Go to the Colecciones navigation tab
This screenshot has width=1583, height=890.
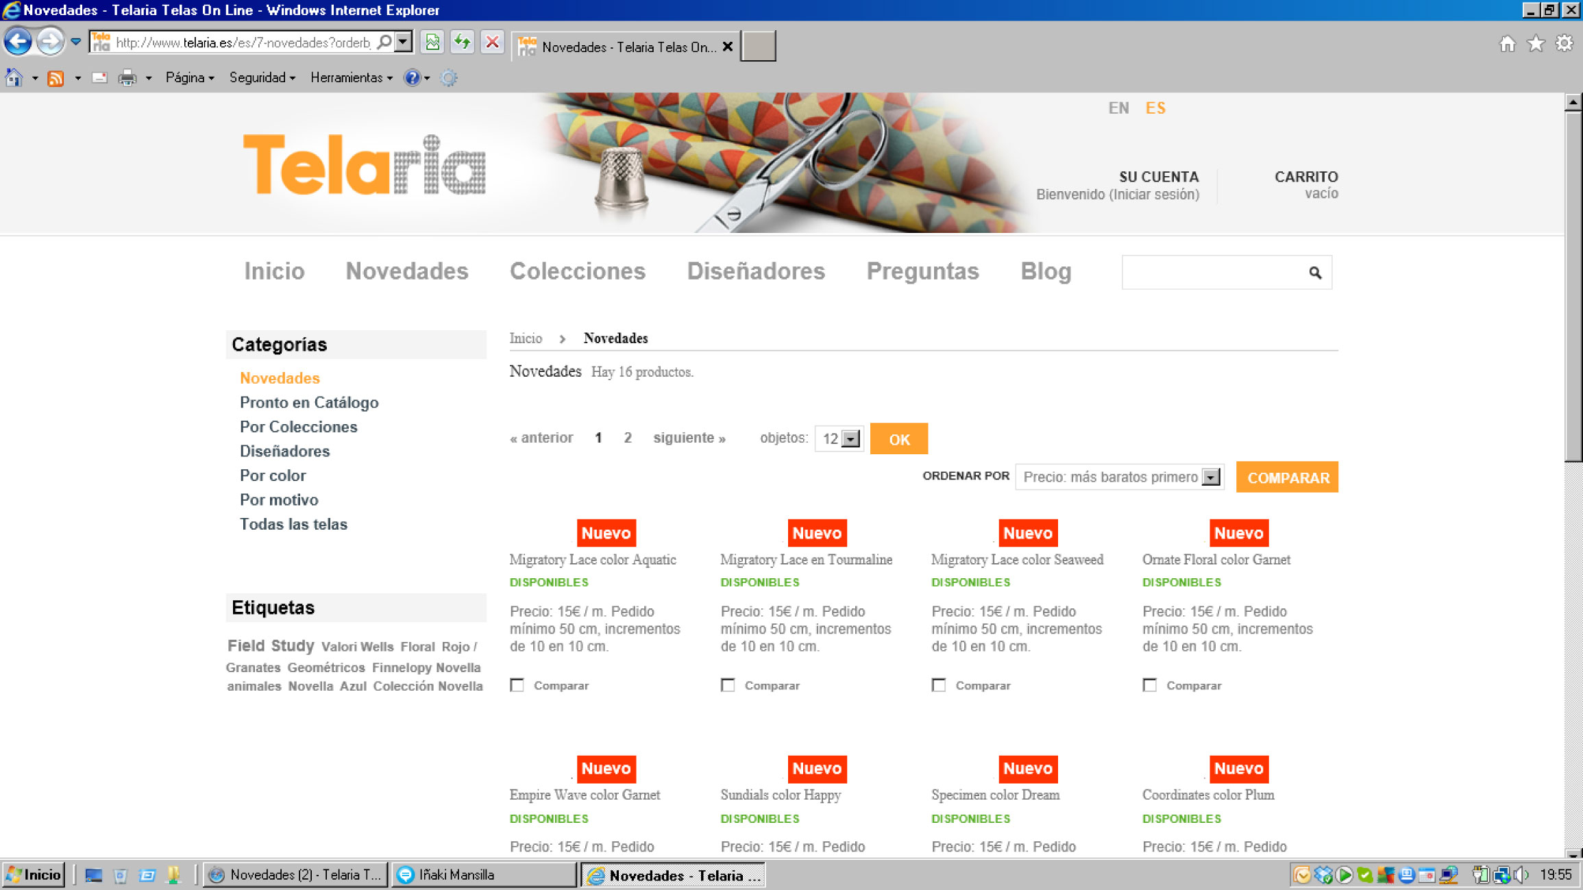(577, 271)
